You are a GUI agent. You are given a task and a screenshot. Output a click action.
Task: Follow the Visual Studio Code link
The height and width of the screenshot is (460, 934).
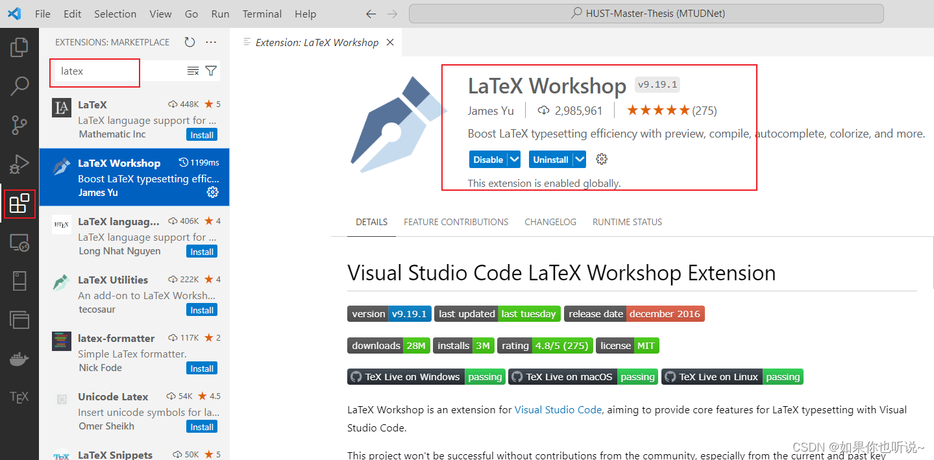pos(558,409)
